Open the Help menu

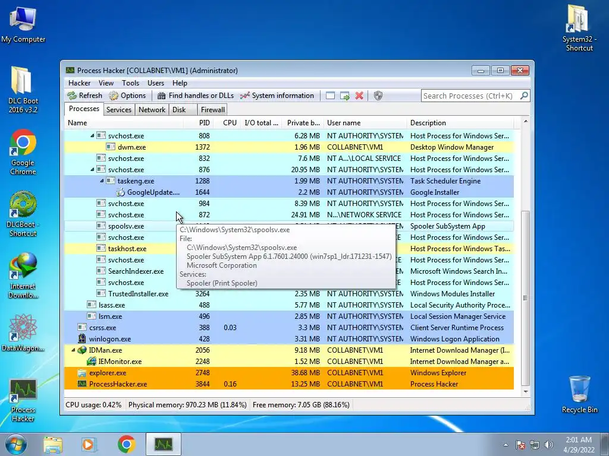(180, 83)
